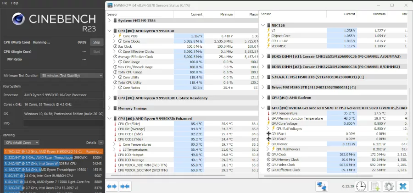Click chip icon beside System: MSI MS-7E84
This screenshot has width=413, height=193.
click(115, 20)
